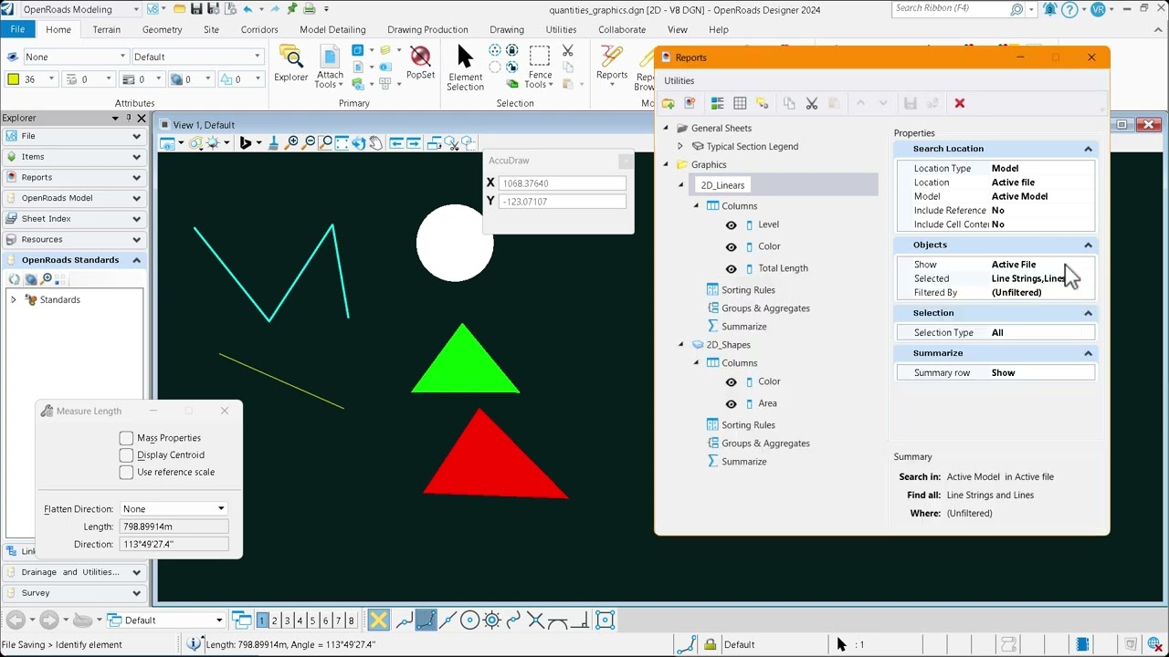Open the Reports ribbon tool
The image size is (1169, 657).
[611, 64]
